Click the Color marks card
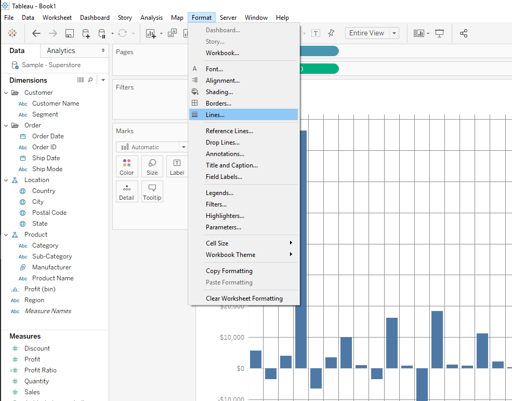 127,166
